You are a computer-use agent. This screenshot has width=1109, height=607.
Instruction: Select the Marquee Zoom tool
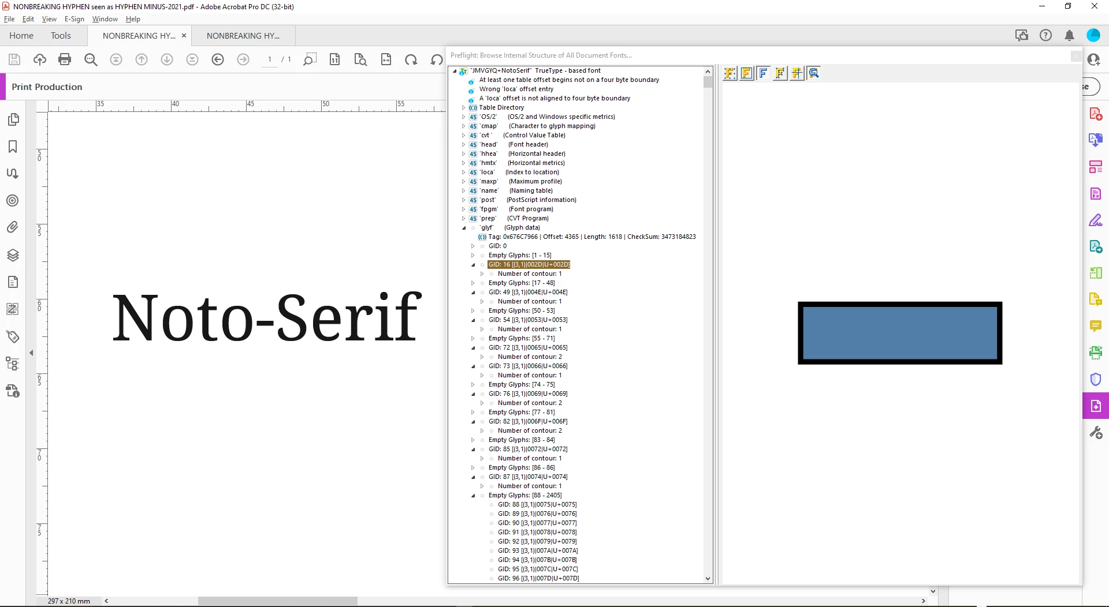point(309,59)
